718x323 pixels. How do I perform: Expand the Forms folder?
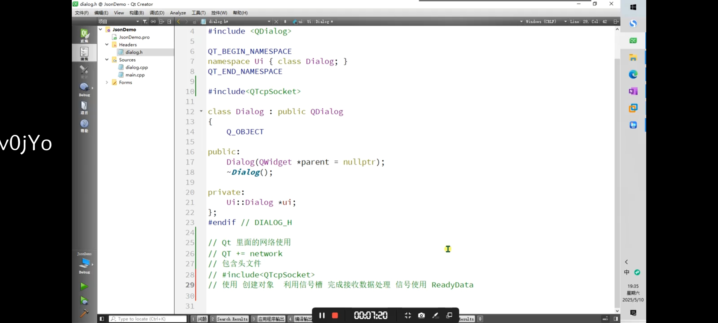[107, 82]
